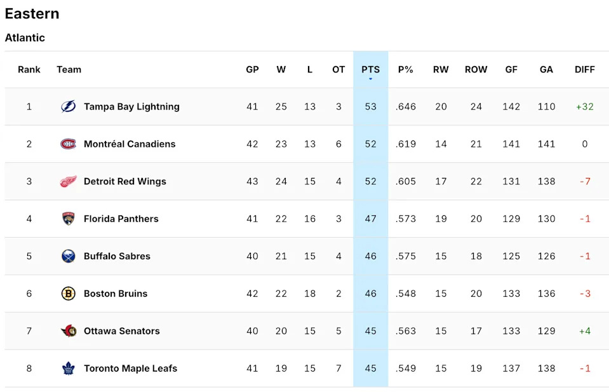Screen dimensions: 609x392
Task: Click the Buffalo Sabres logo
Action: 68,257
